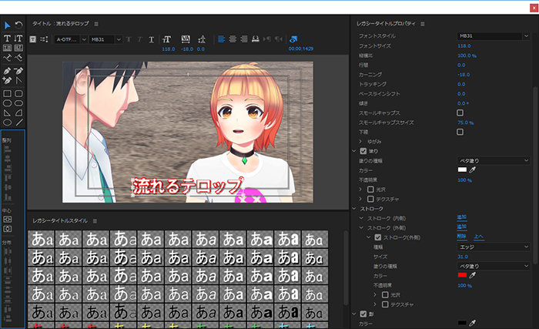Image resolution: width=539 pixels, height=329 pixels.
Task: Open 塗りの種類 dropdown under fill
Action: pos(493,161)
